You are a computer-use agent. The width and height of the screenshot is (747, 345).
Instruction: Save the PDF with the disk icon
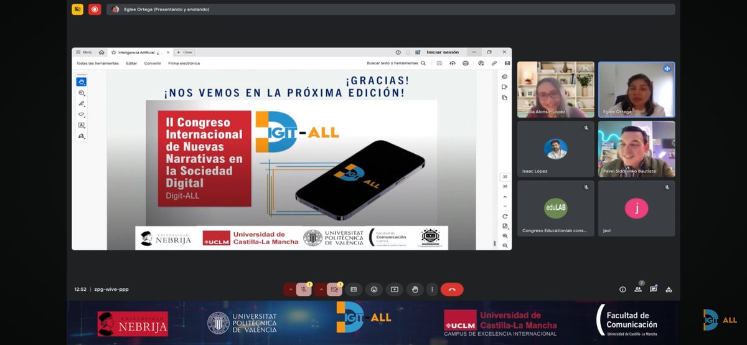(439, 63)
